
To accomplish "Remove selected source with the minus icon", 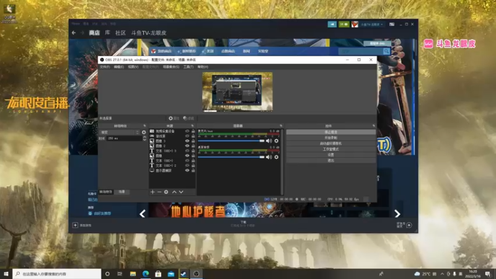I will (159, 192).
